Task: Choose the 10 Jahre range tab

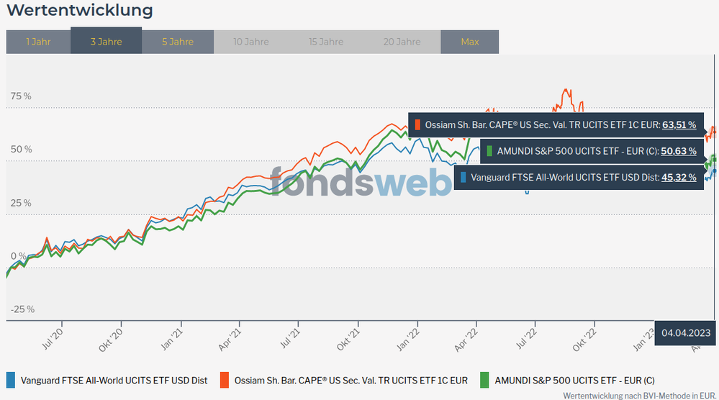Action: coord(251,42)
